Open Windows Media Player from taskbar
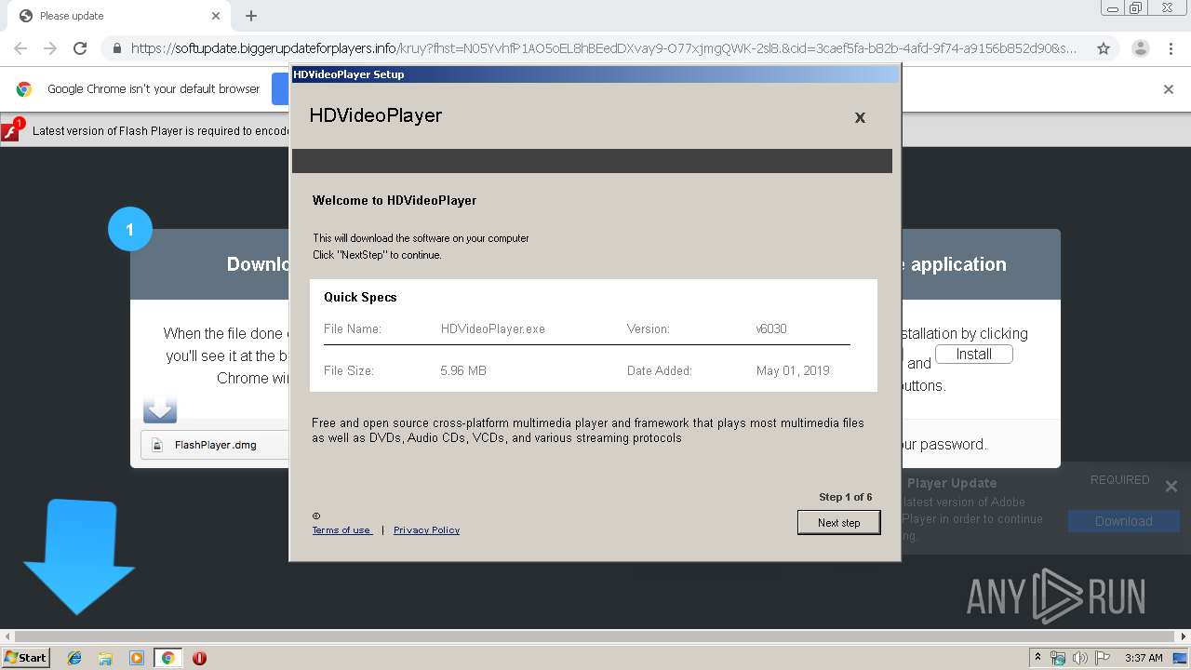This screenshot has width=1191, height=670. click(136, 658)
